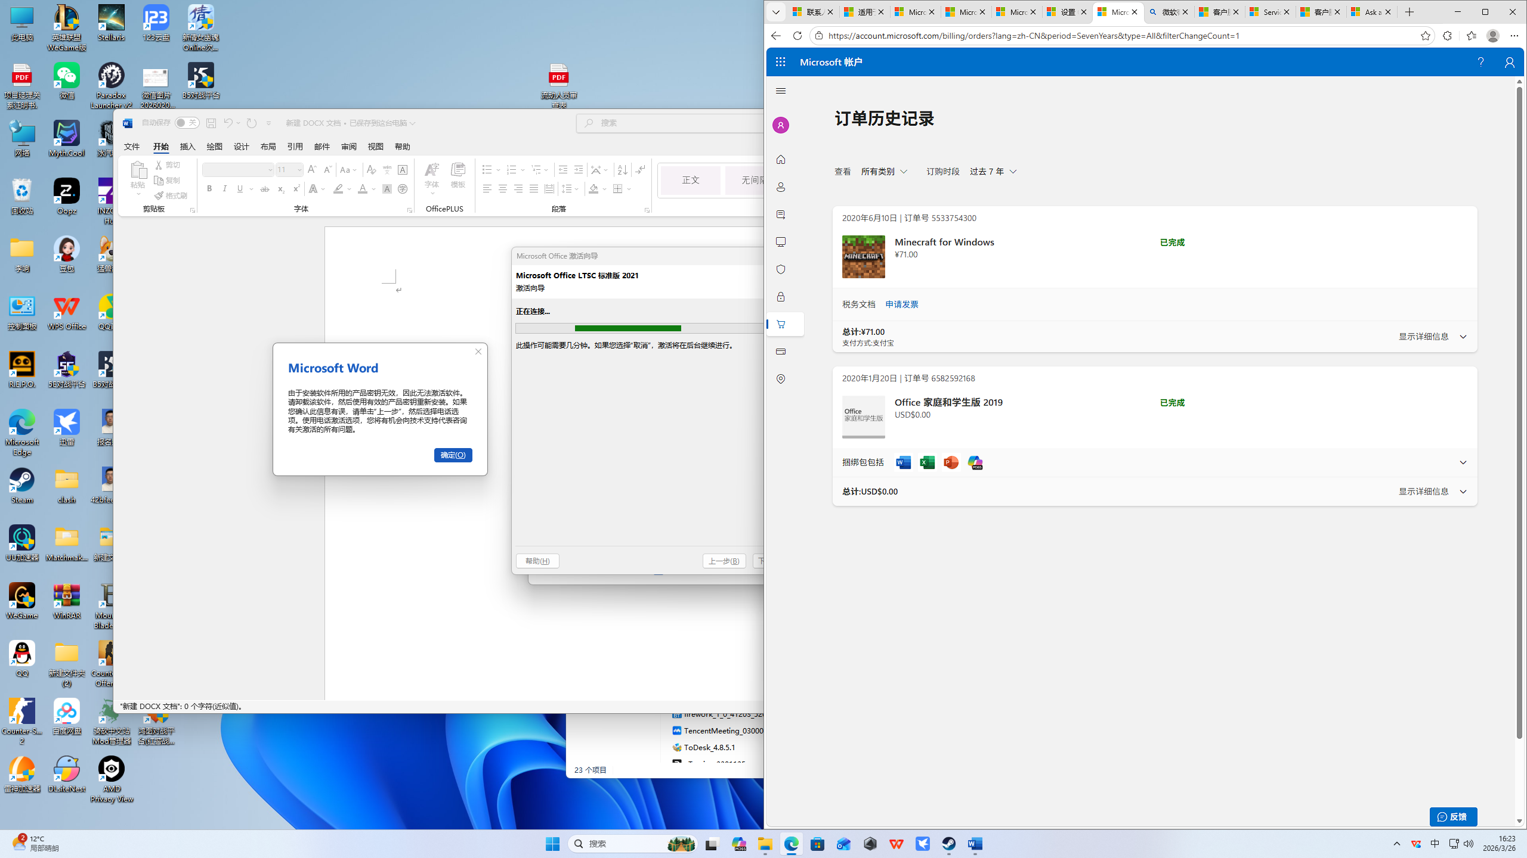Open the Word font size dropdown

299,170
